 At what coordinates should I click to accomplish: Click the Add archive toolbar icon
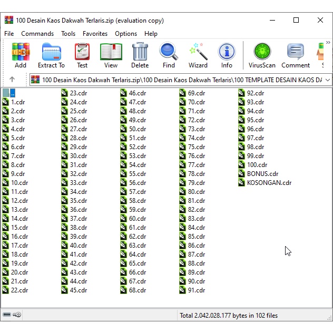[21, 55]
